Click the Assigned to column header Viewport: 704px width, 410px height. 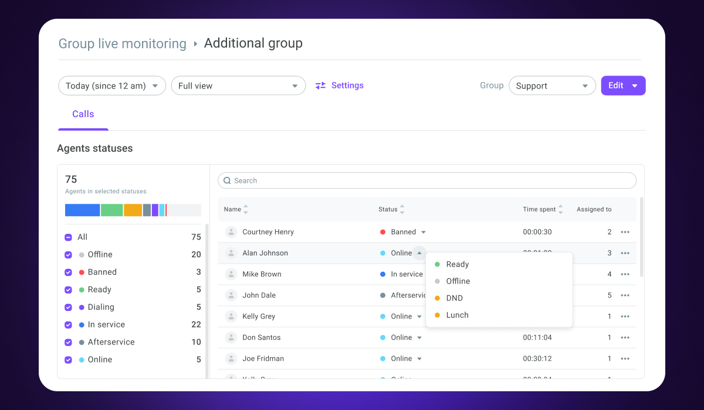click(594, 209)
